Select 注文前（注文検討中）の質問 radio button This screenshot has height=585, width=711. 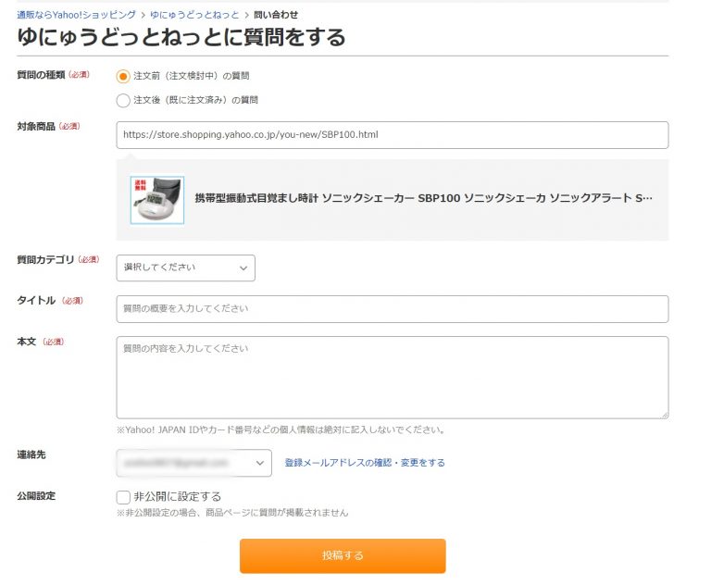coord(123,76)
